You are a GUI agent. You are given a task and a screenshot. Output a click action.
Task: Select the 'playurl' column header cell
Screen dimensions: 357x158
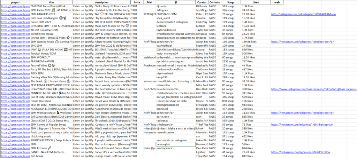(x=15, y=2)
